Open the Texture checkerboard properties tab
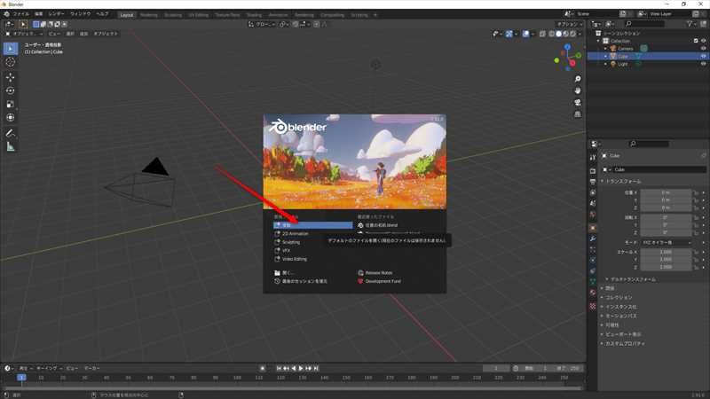 [593, 306]
